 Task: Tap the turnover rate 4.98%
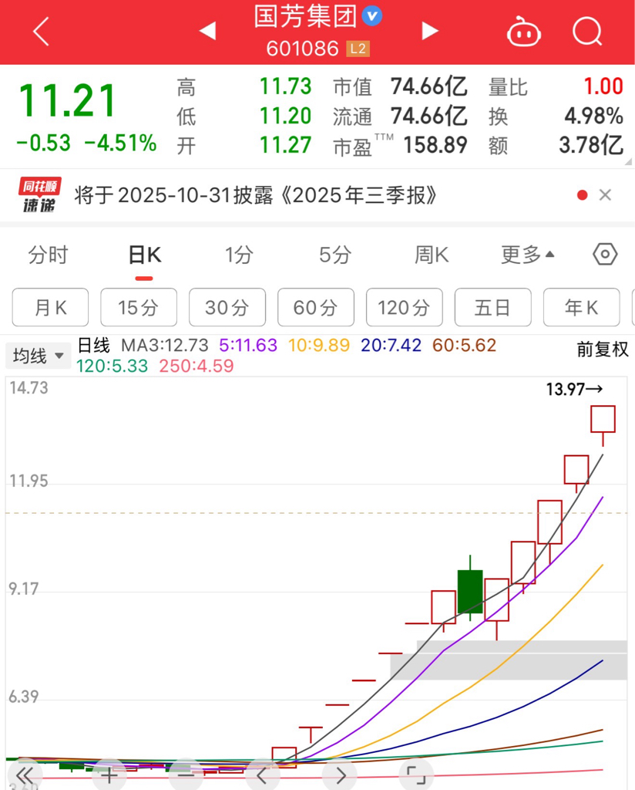click(x=593, y=116)
